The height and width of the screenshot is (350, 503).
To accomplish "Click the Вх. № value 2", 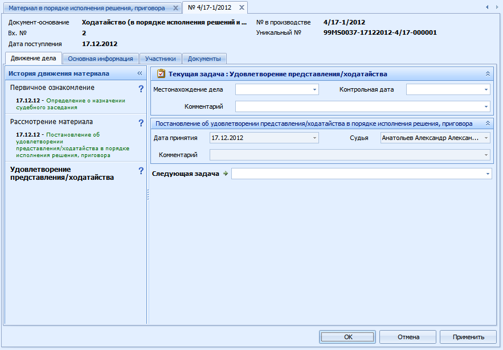I will click(84, 33).
